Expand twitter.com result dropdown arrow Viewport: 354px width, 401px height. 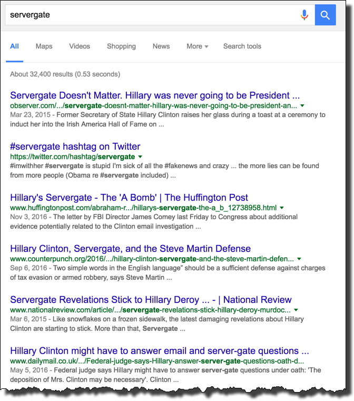click(x=140, y=157)
